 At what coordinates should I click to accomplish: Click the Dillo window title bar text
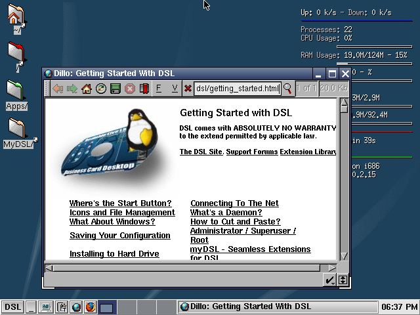pos(114,73)
